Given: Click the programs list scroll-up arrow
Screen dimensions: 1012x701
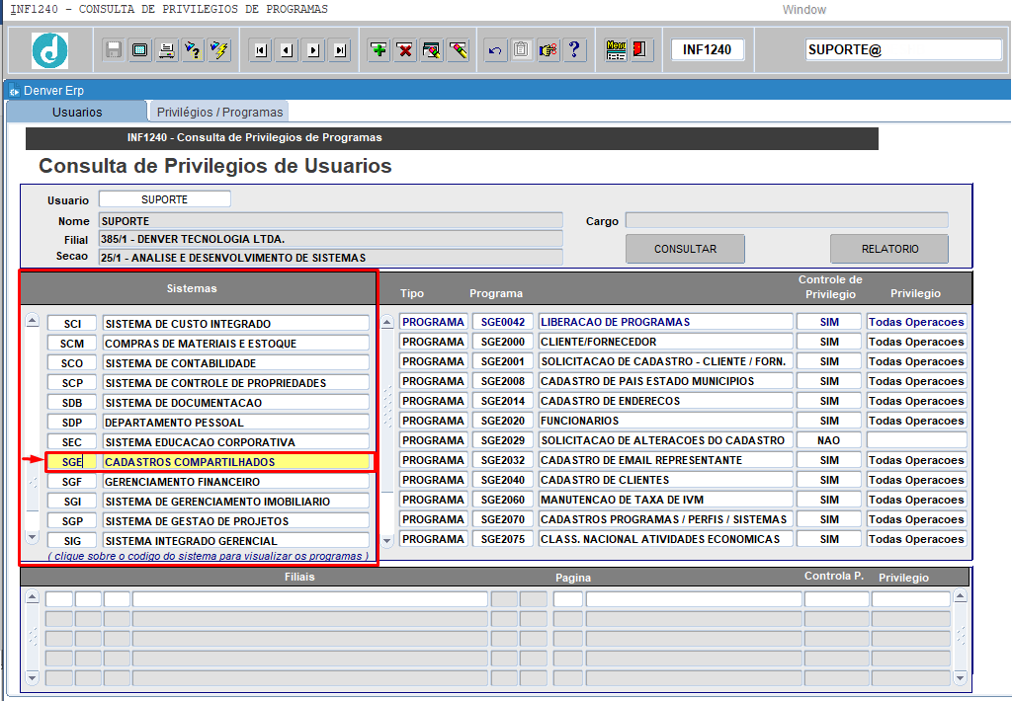Looking at the screenshot, I should (387, 321).
